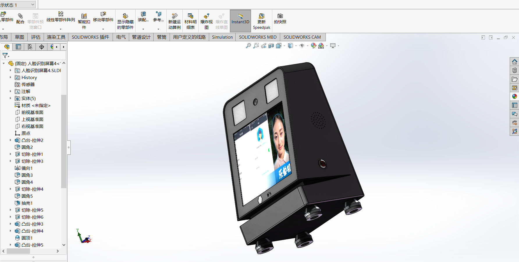Open the edit appearance color ball icon
519x262 pixels.
coord(313,46)
